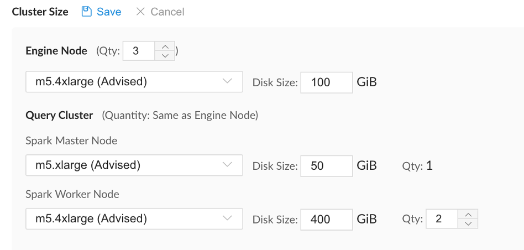Click chevron on m5.xlarge (Advised) selector

click(x=227, y=164)
